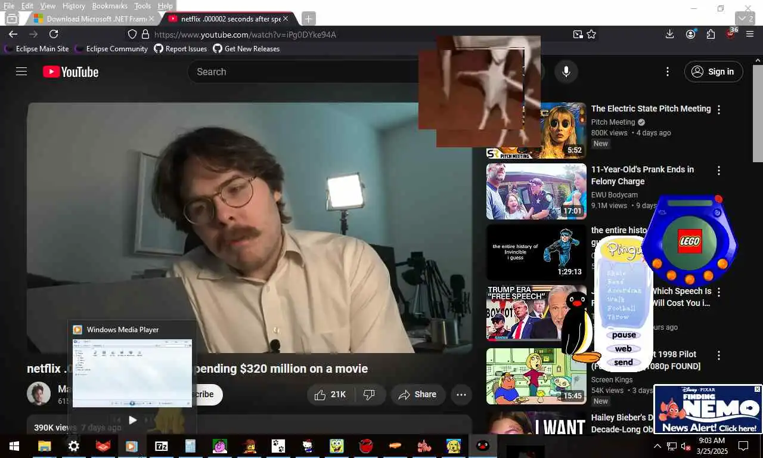Reload the current page
This screenshot has width=763, height=458.
[54, 35]
